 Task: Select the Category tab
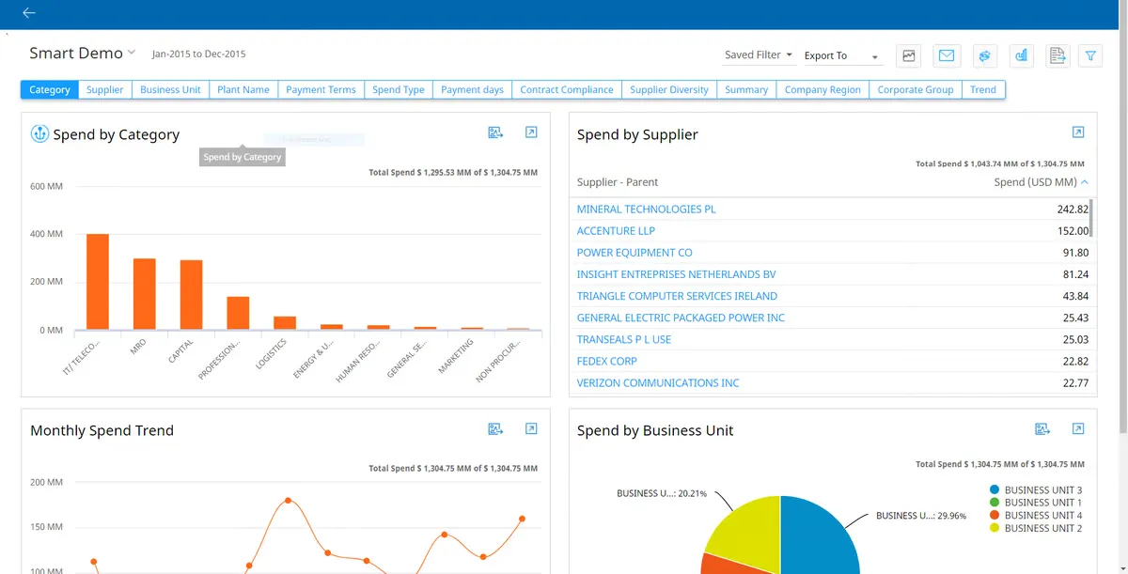point(50,89)
